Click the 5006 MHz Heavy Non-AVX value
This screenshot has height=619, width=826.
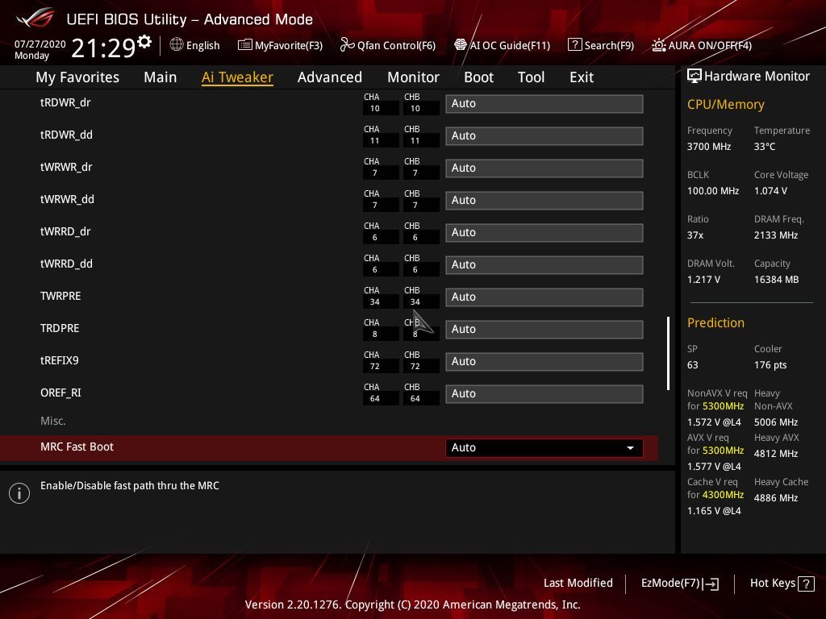pyautogui.click(x=776, y=422)
